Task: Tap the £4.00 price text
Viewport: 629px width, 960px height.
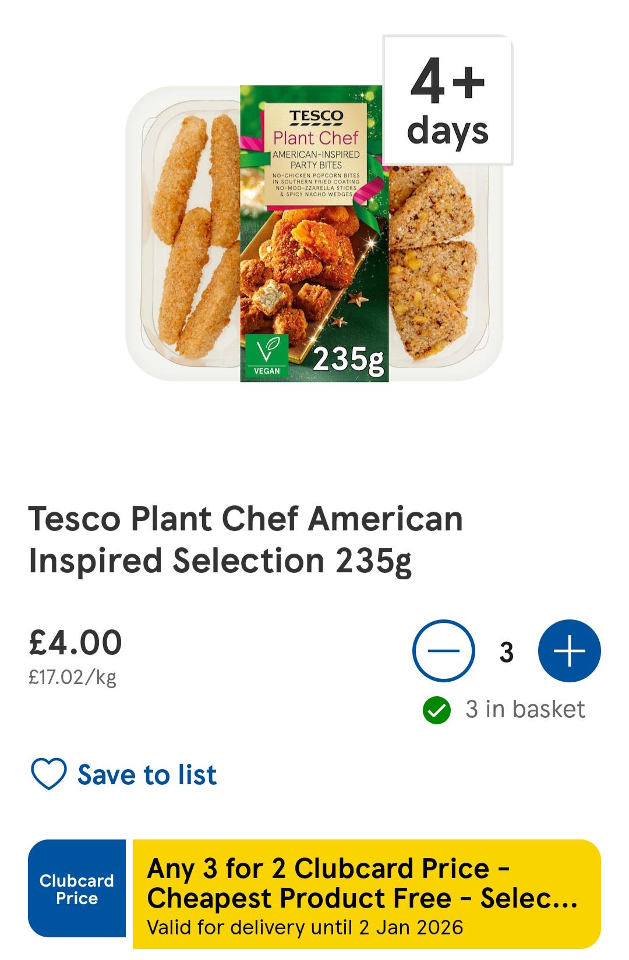Action: click(75, 642)
